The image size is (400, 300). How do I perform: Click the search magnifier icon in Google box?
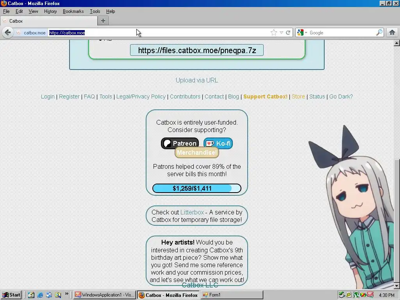tap(379, 32)
